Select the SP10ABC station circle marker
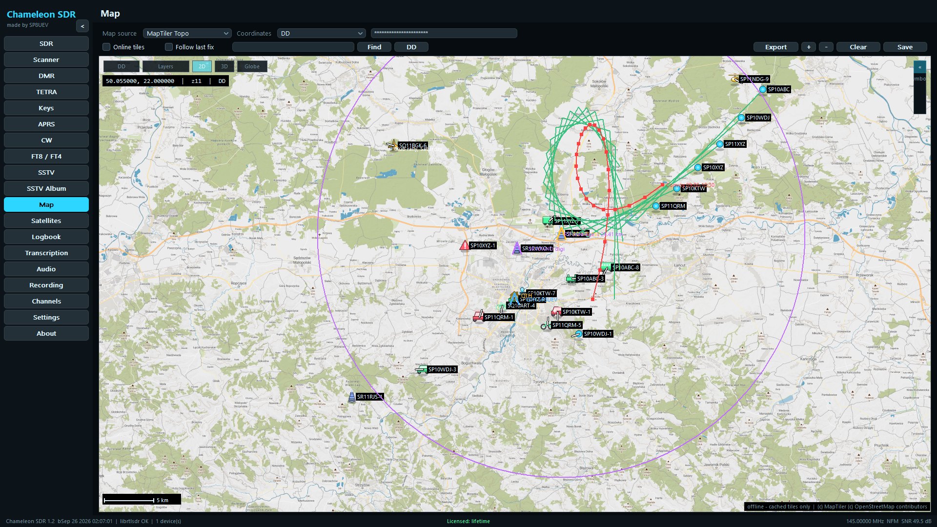Screen dimensions: 937x527 tap(763, 89)
